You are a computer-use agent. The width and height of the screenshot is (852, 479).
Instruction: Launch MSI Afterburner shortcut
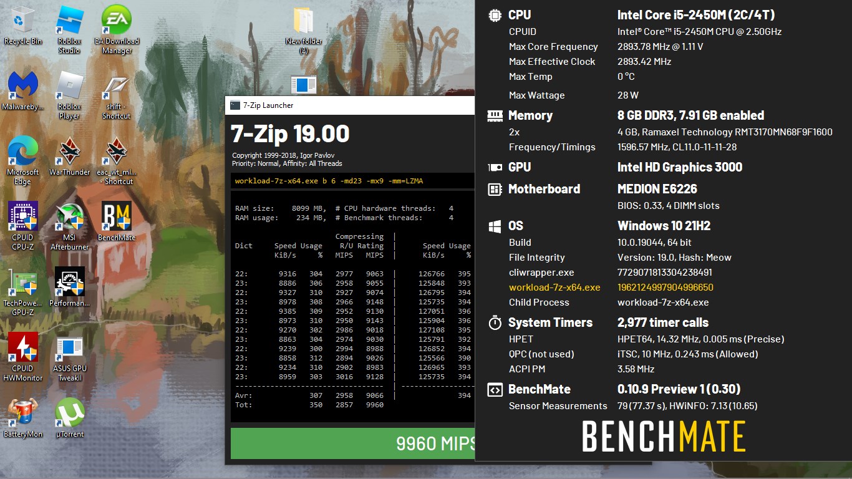pos(69,226)
